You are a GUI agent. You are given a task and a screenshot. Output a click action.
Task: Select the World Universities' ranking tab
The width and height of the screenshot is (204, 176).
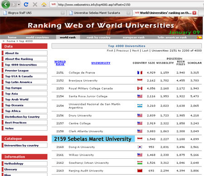165,13
